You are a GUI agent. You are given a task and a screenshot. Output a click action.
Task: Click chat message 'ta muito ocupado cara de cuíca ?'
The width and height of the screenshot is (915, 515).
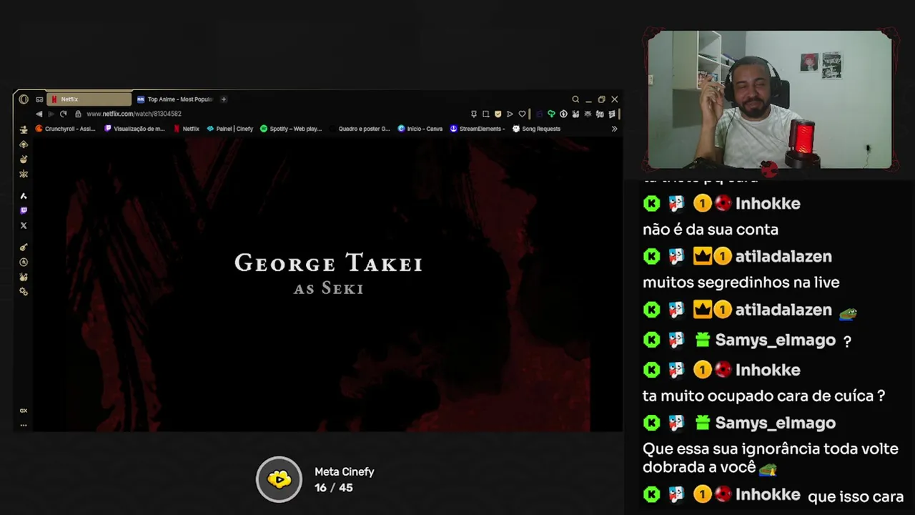point(764,396)
